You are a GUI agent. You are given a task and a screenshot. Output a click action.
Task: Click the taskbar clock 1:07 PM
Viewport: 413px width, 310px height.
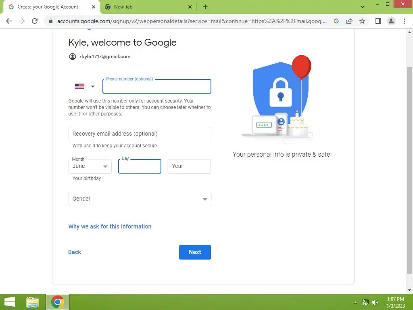pos(396,302)
